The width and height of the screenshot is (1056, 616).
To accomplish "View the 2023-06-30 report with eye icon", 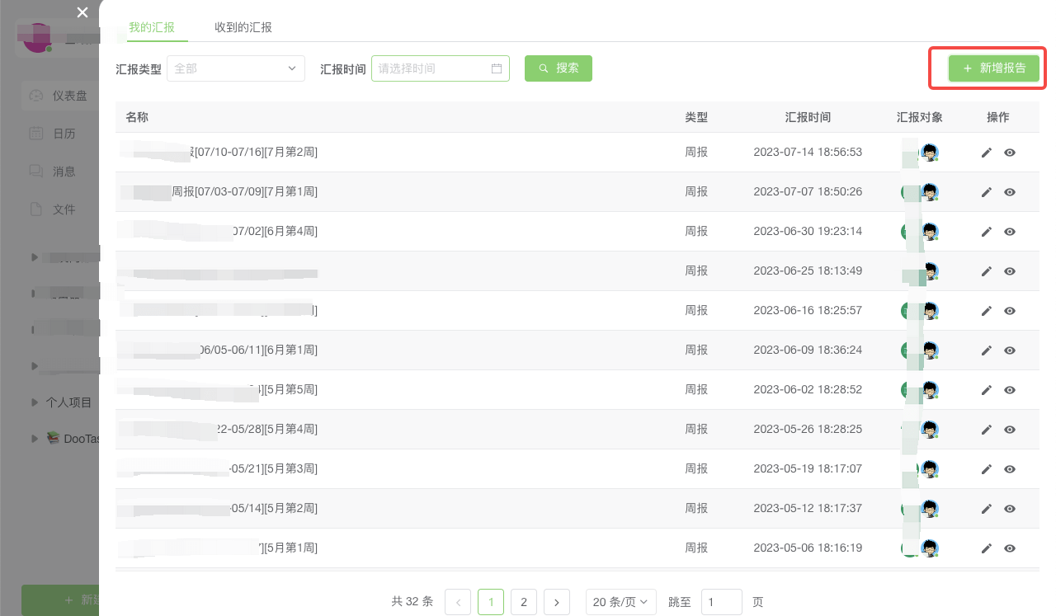I will coord(1010,232).
